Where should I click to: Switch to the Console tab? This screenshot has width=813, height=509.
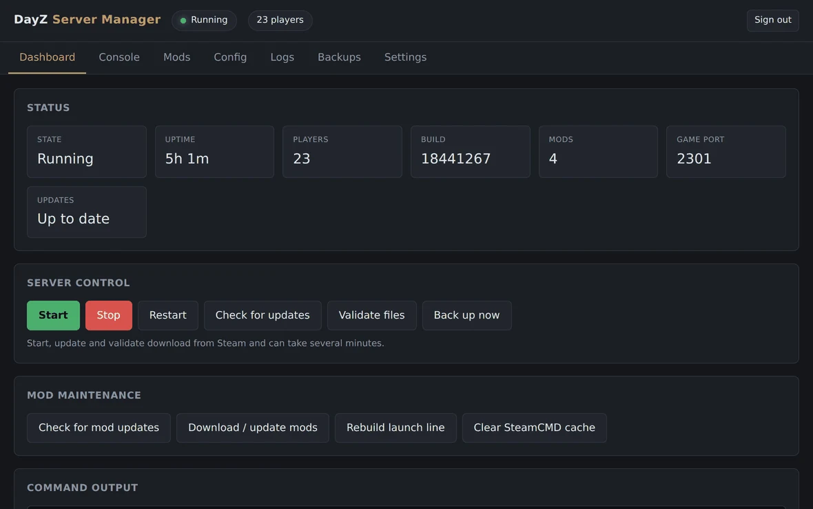pos(119,57)
